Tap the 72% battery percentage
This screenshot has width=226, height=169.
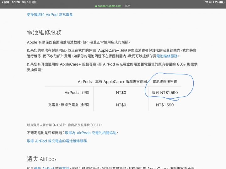215,2
